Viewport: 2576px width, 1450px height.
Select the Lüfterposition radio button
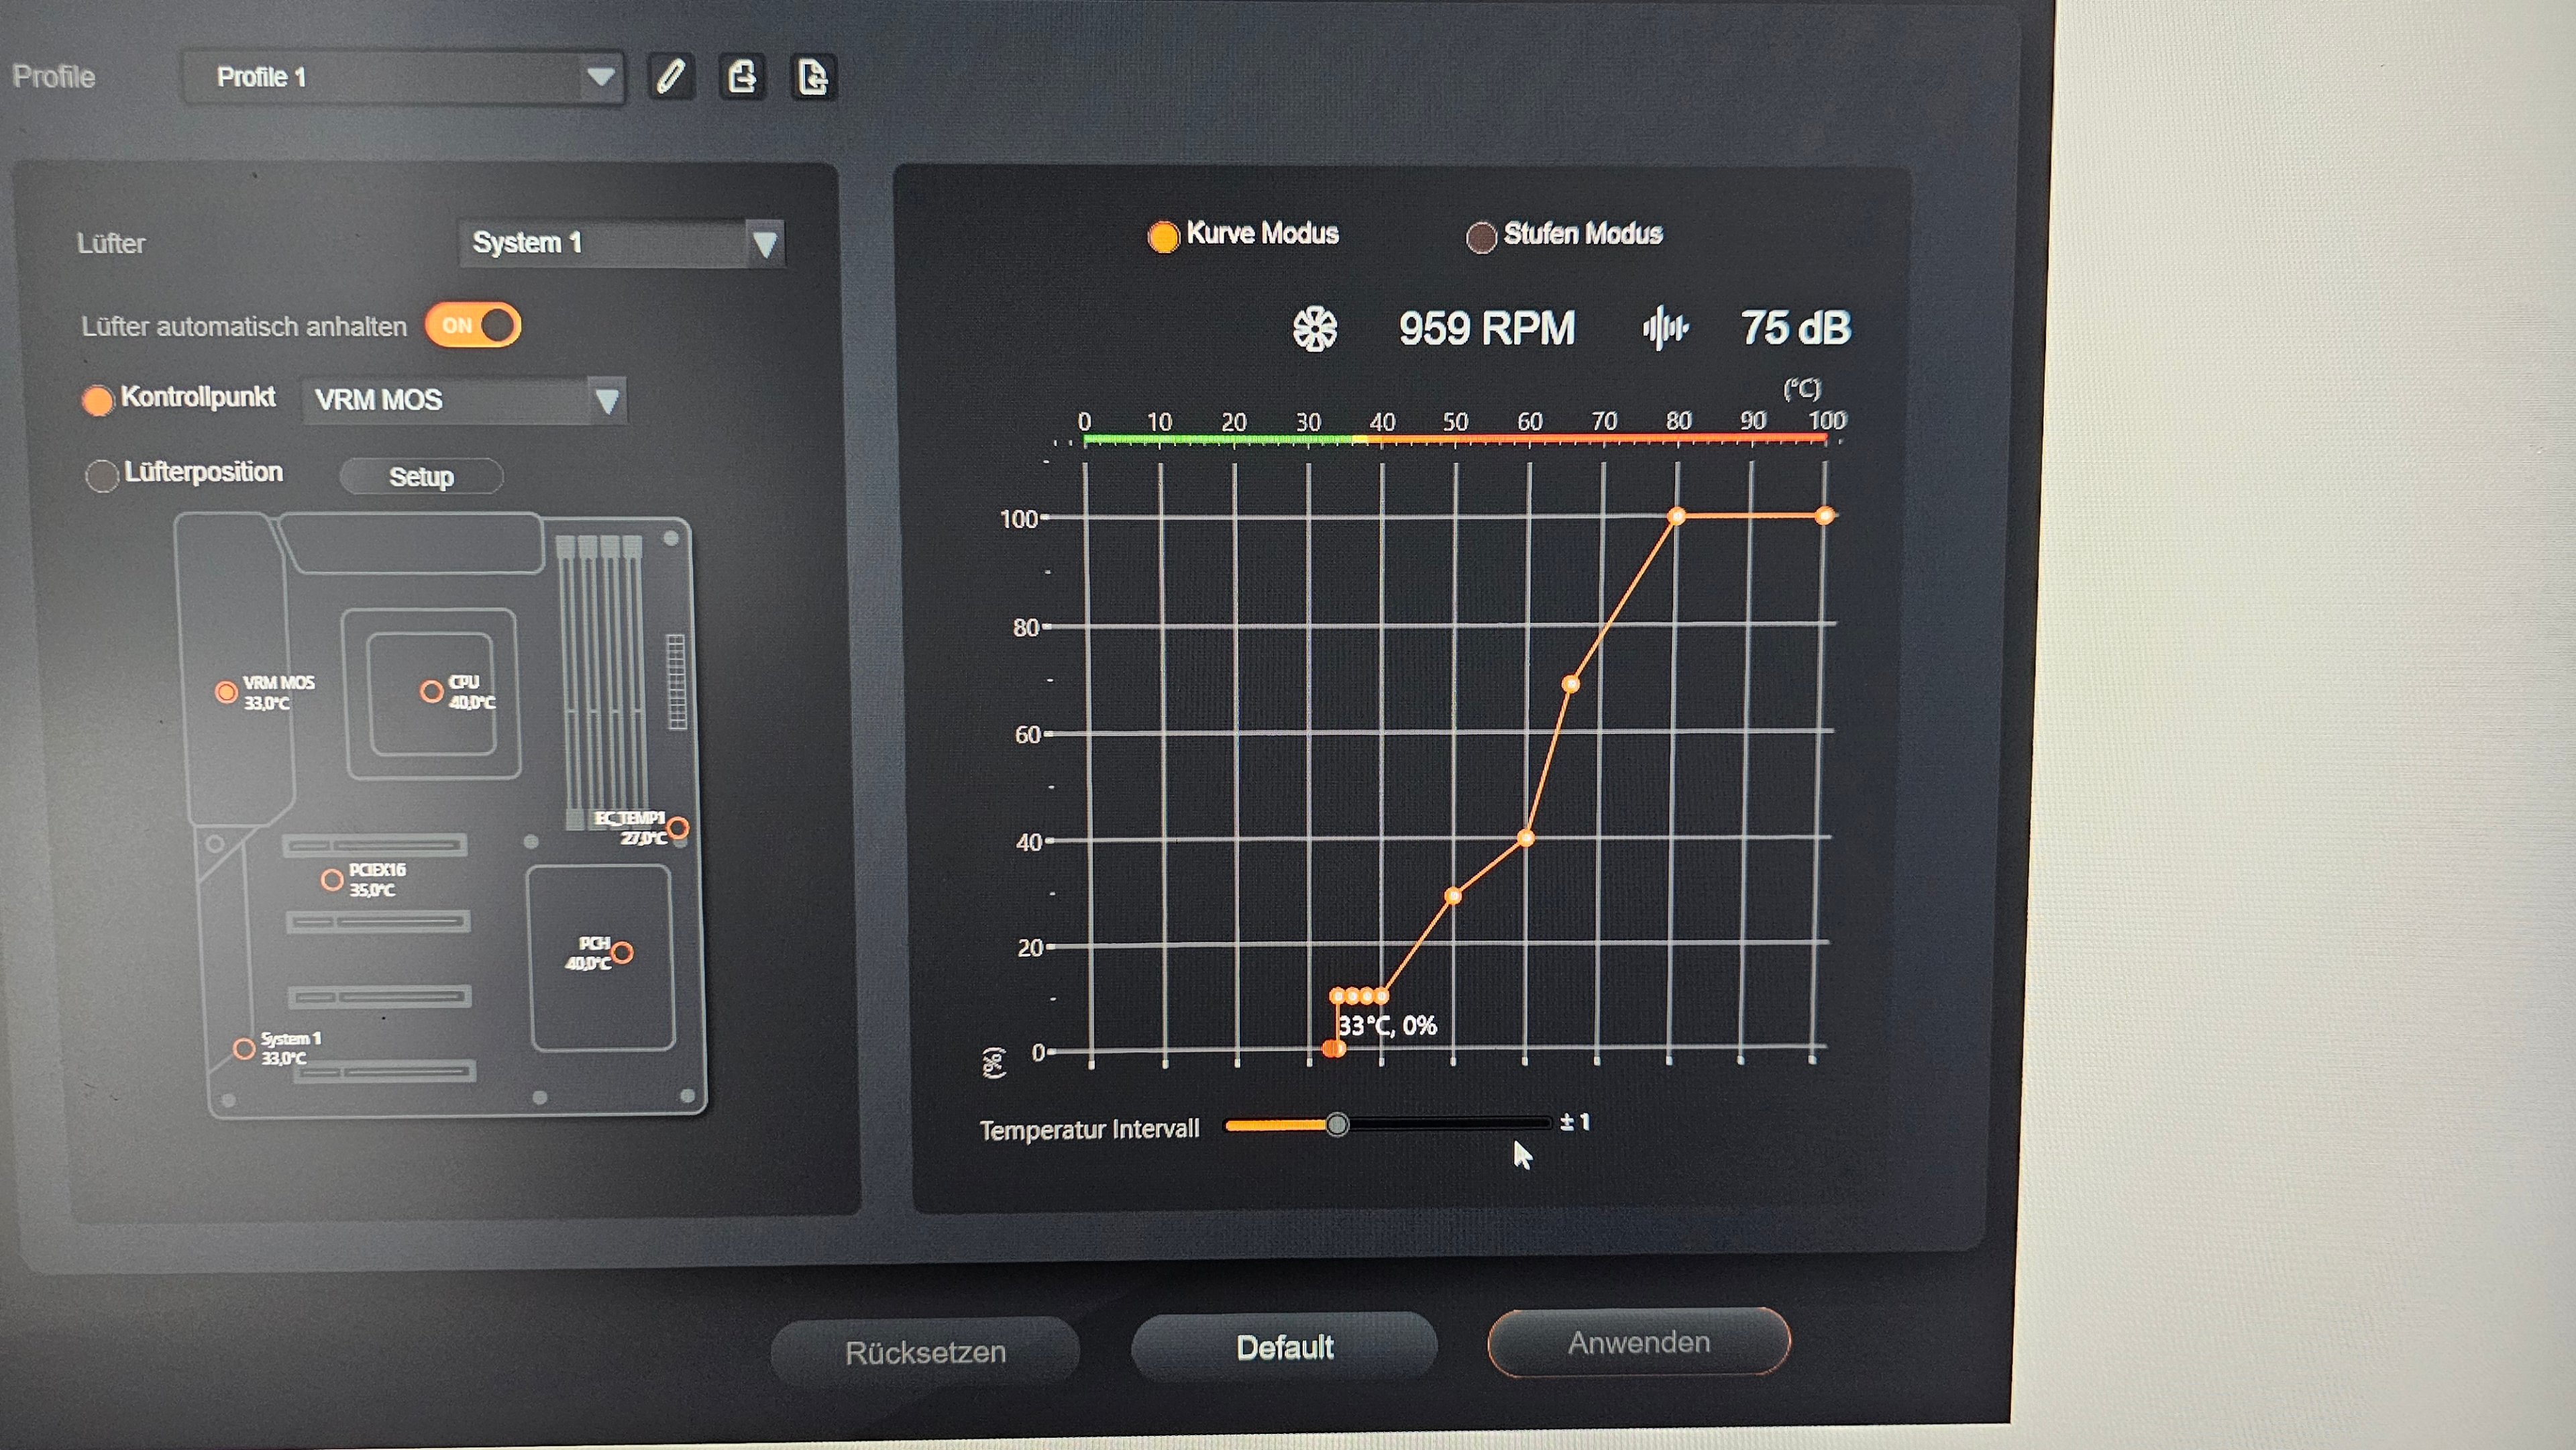[x=101, y=475]
